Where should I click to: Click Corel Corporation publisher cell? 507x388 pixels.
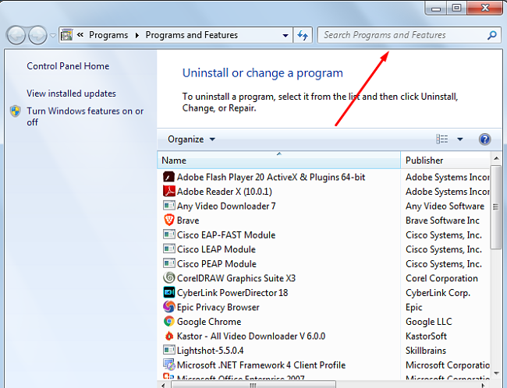tap(441, 278)
